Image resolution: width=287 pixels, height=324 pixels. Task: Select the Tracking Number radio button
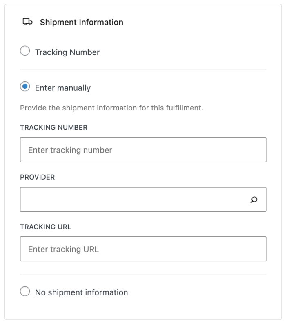pyautogui.click(x=25, y=52)
